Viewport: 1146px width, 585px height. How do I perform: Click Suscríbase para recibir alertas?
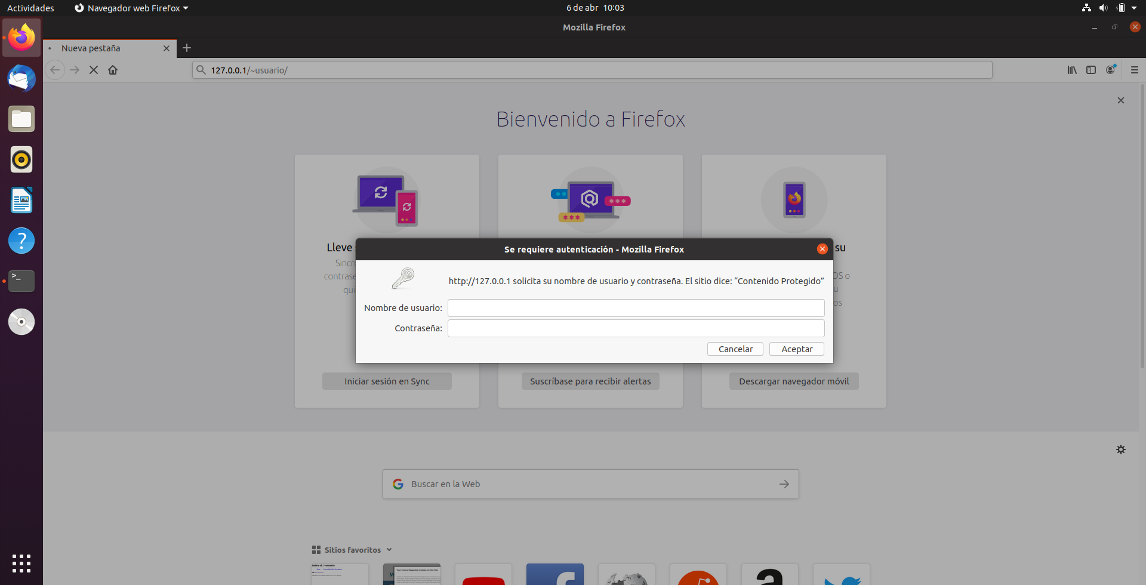[x=590, y=381]
